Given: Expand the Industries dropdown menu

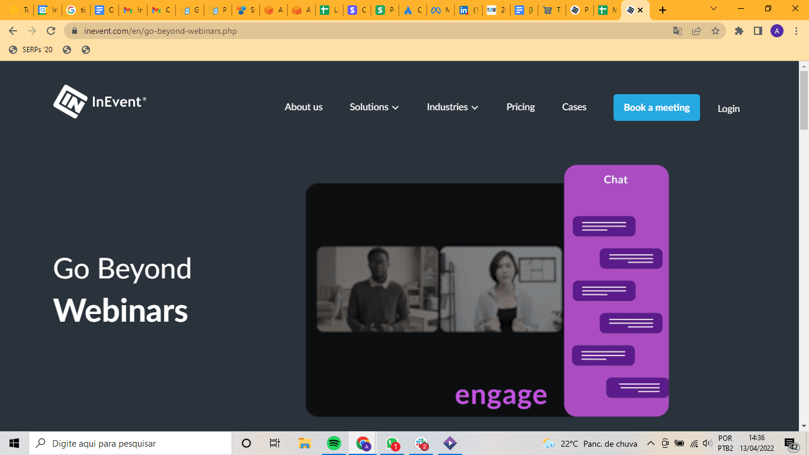Looking at the screenshot, I should coord(452,107).
